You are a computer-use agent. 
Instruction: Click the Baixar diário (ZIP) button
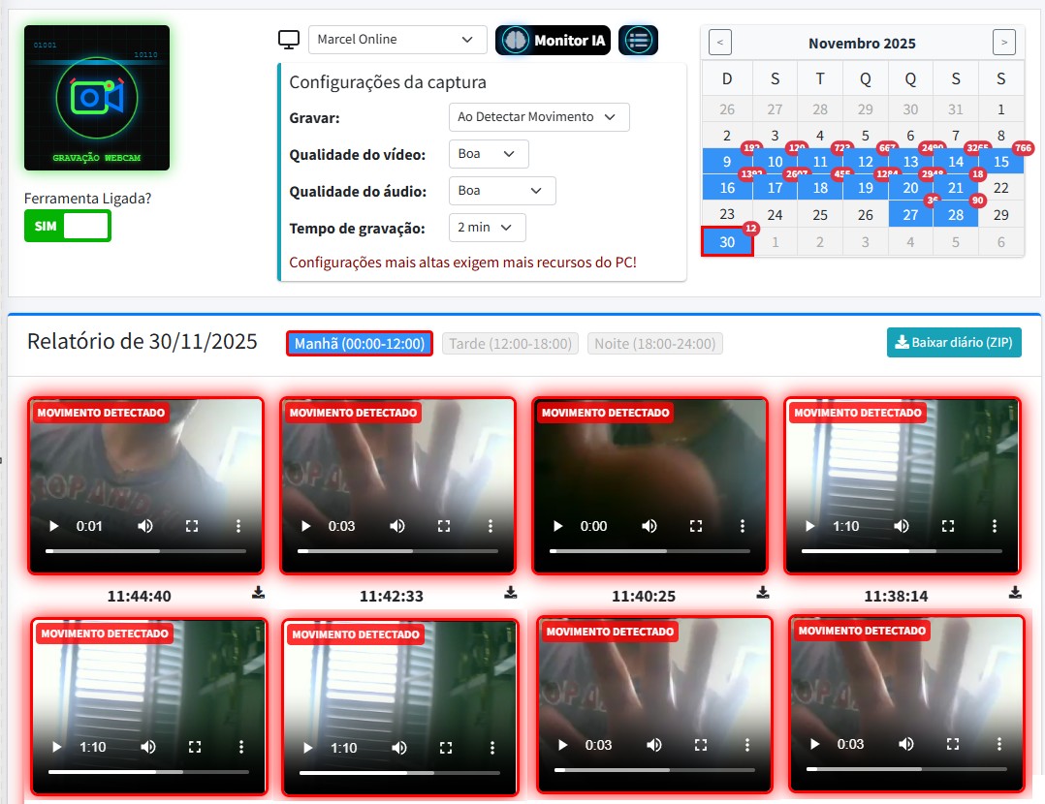[954, 343]
